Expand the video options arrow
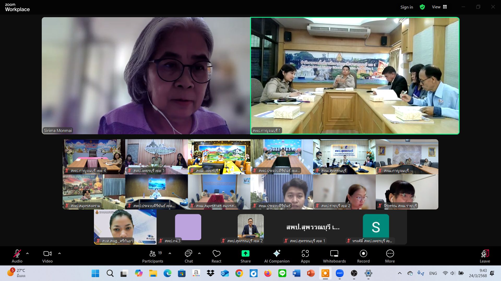Image resolution: width=501 pixels, height=281 pixels. tap(59, 253)
